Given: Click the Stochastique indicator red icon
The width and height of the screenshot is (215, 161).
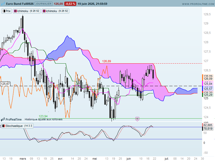Looking at the screenshot, I should pyautogui.click(x=4, y=126).
